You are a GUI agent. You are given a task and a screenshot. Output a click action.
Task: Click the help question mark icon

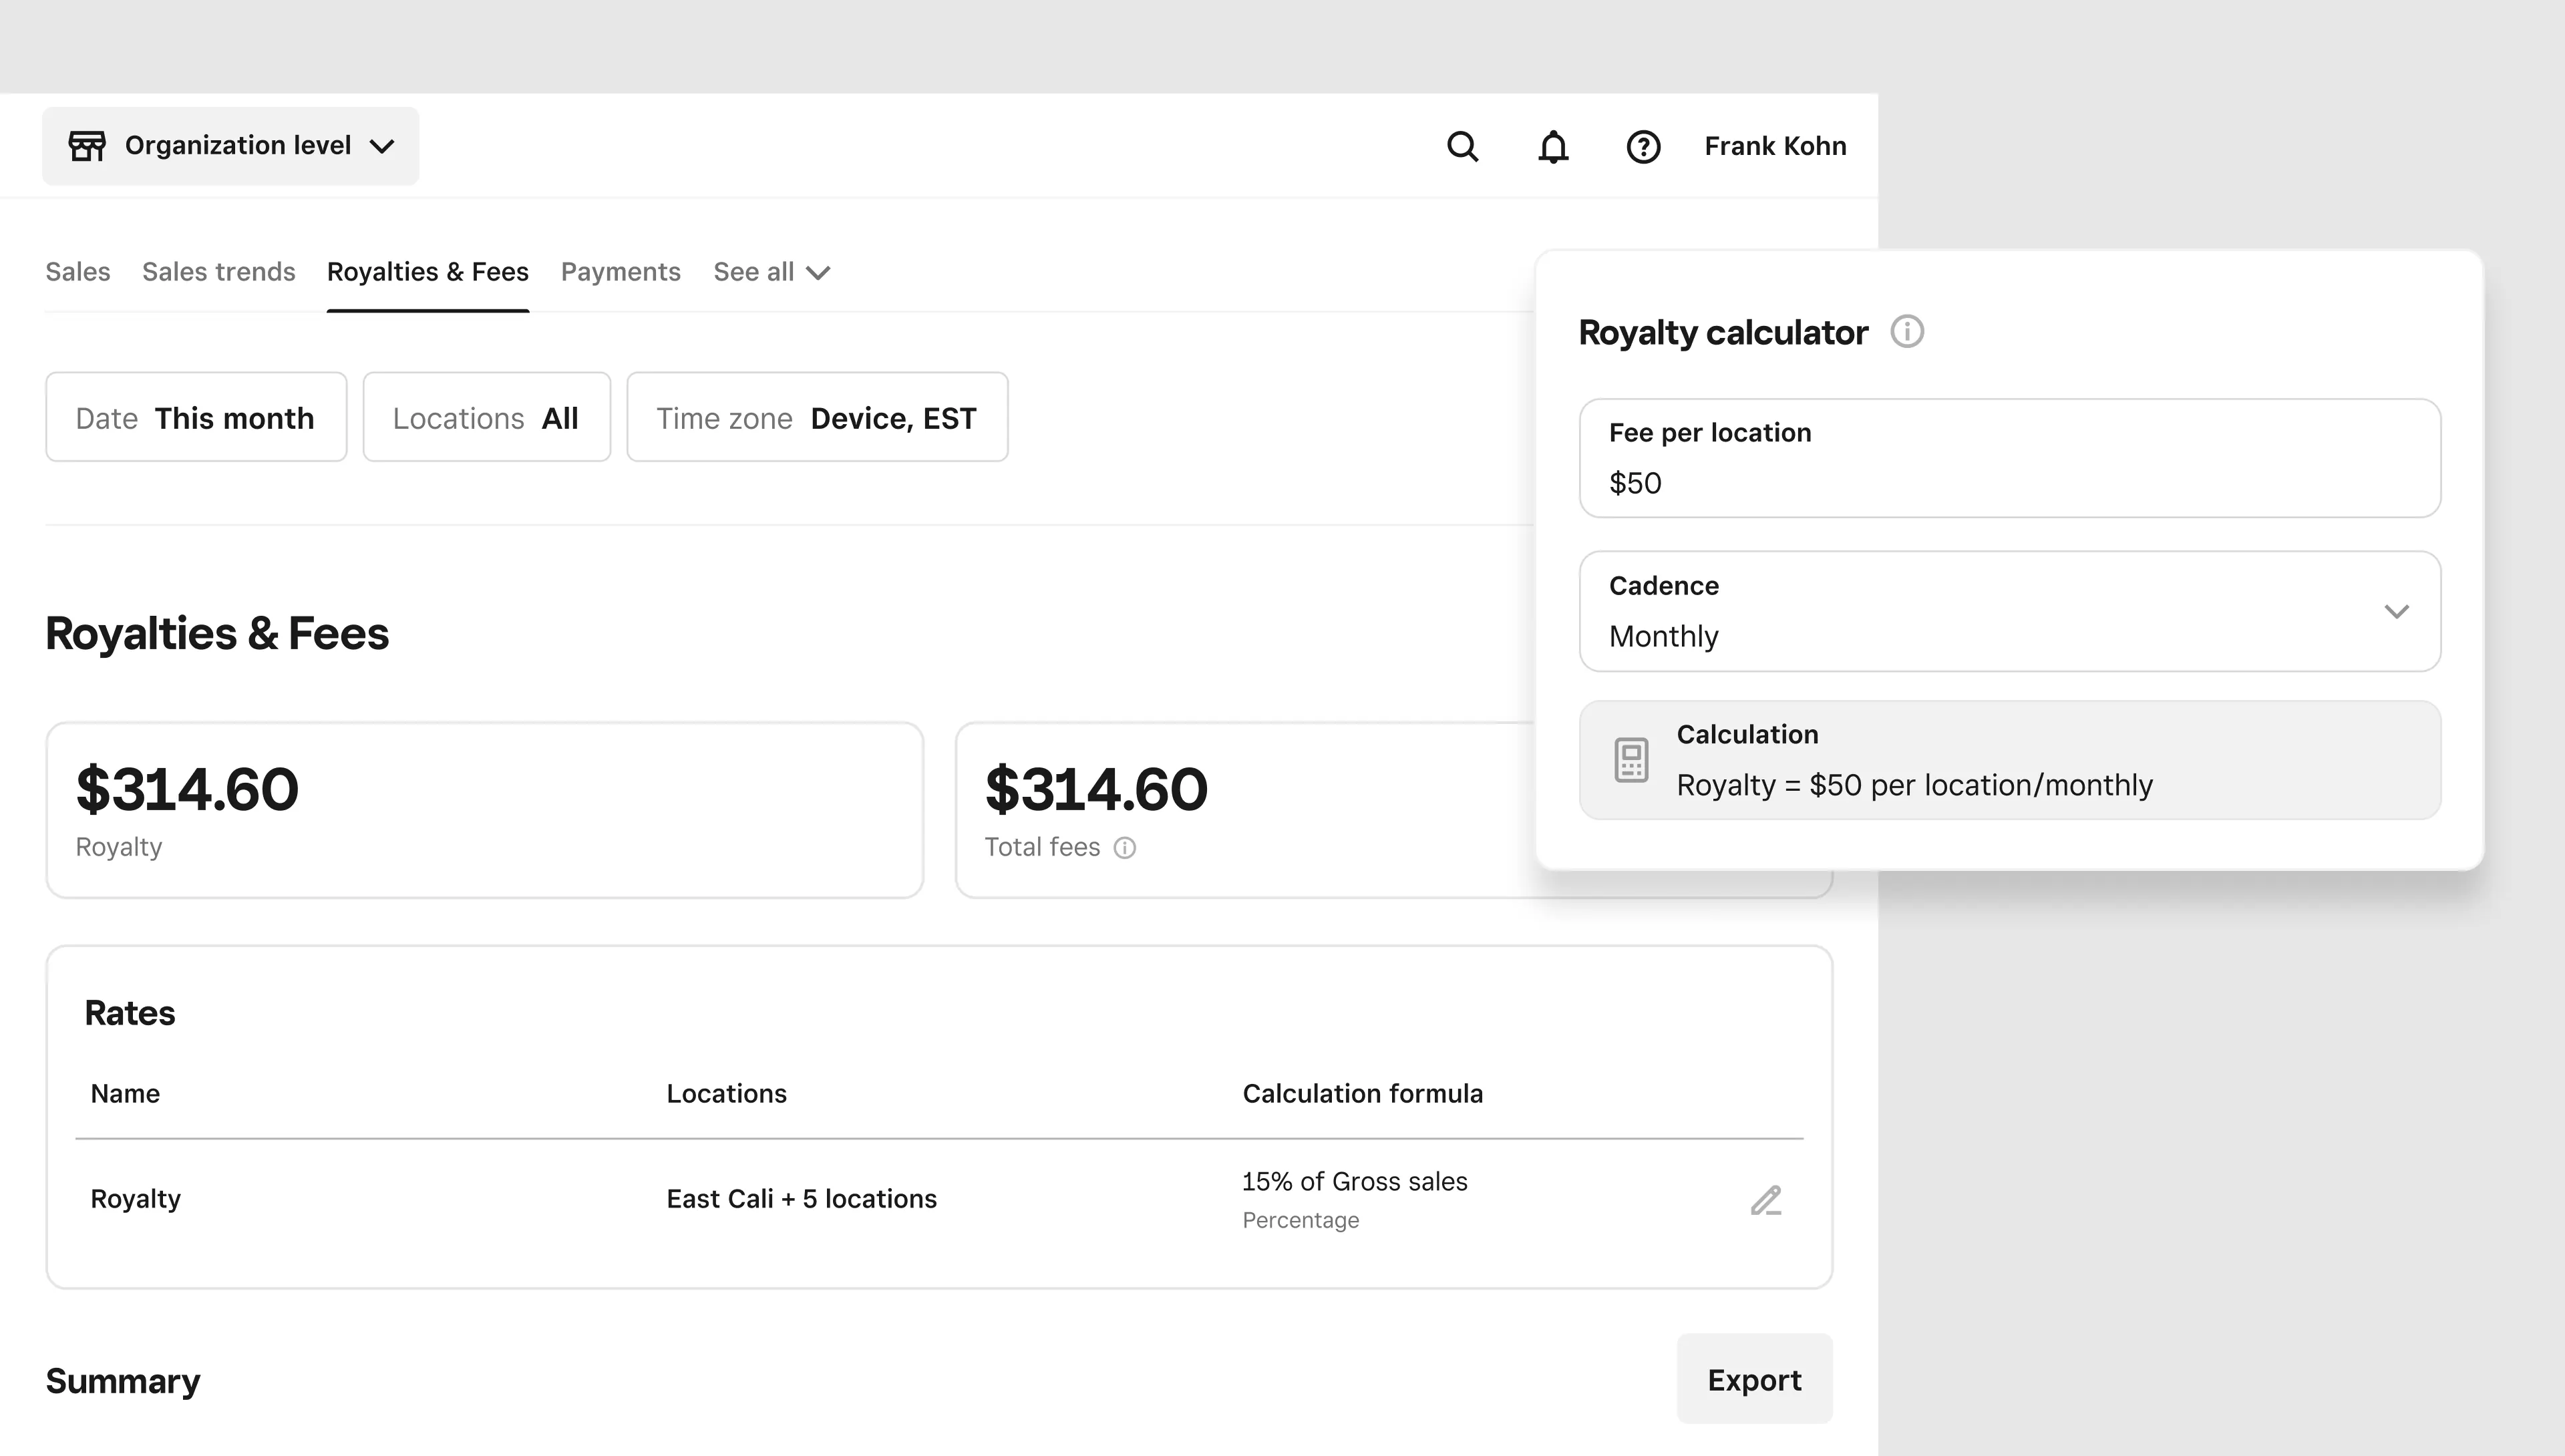coord(1643,147)
